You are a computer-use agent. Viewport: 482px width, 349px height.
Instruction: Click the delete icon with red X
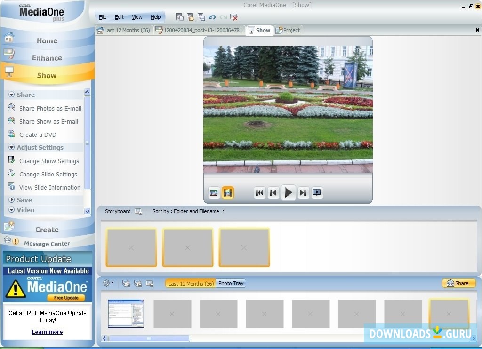(x=234, y=17)
